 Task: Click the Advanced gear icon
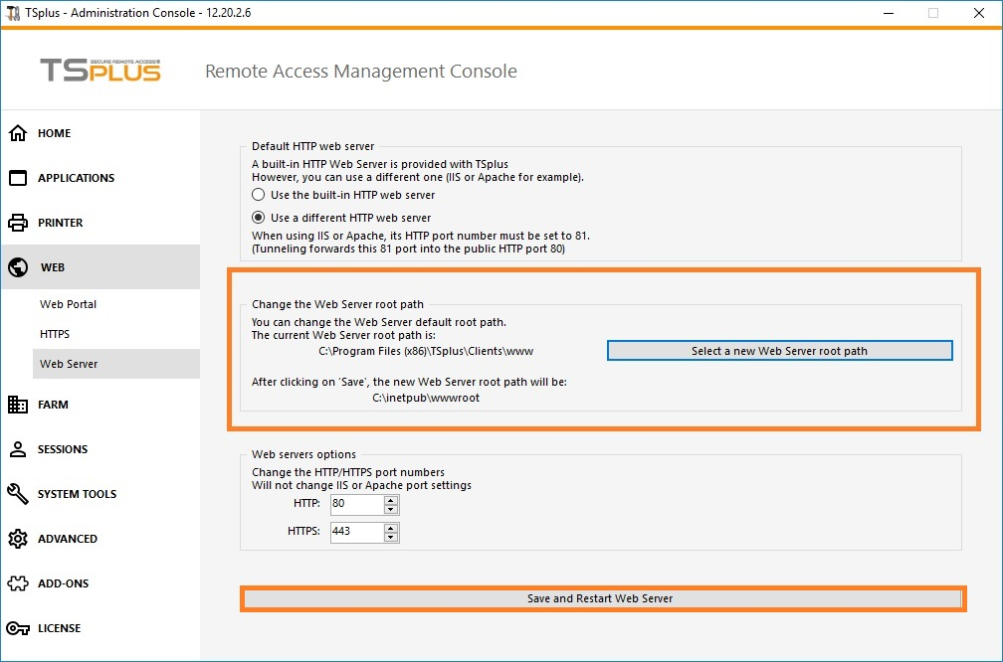18,539
